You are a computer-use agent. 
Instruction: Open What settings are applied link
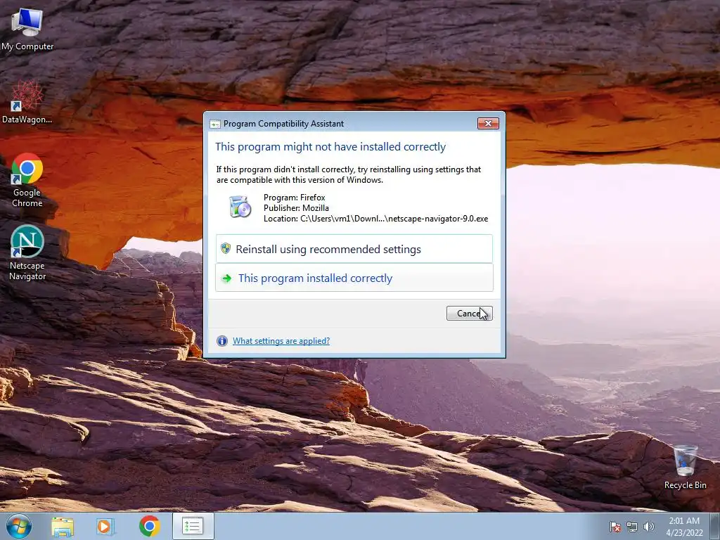tap(281, 341)
